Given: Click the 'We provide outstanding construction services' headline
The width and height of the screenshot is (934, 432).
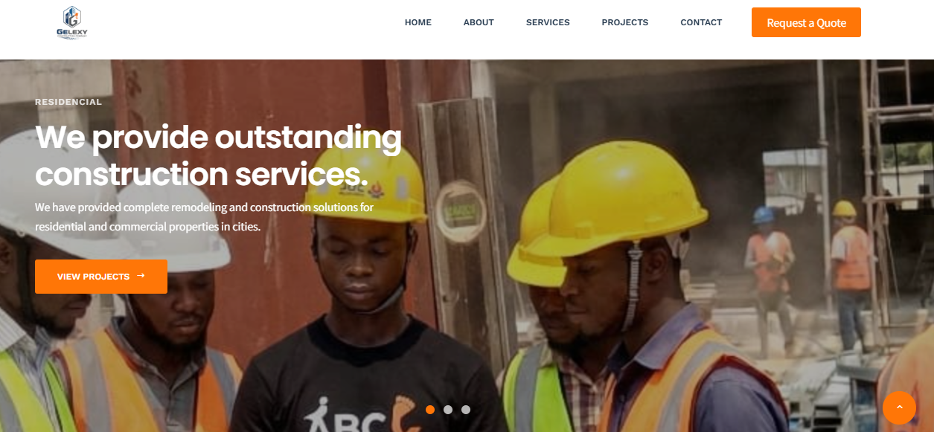Looking at the screenshot, I should click(219, 155).
